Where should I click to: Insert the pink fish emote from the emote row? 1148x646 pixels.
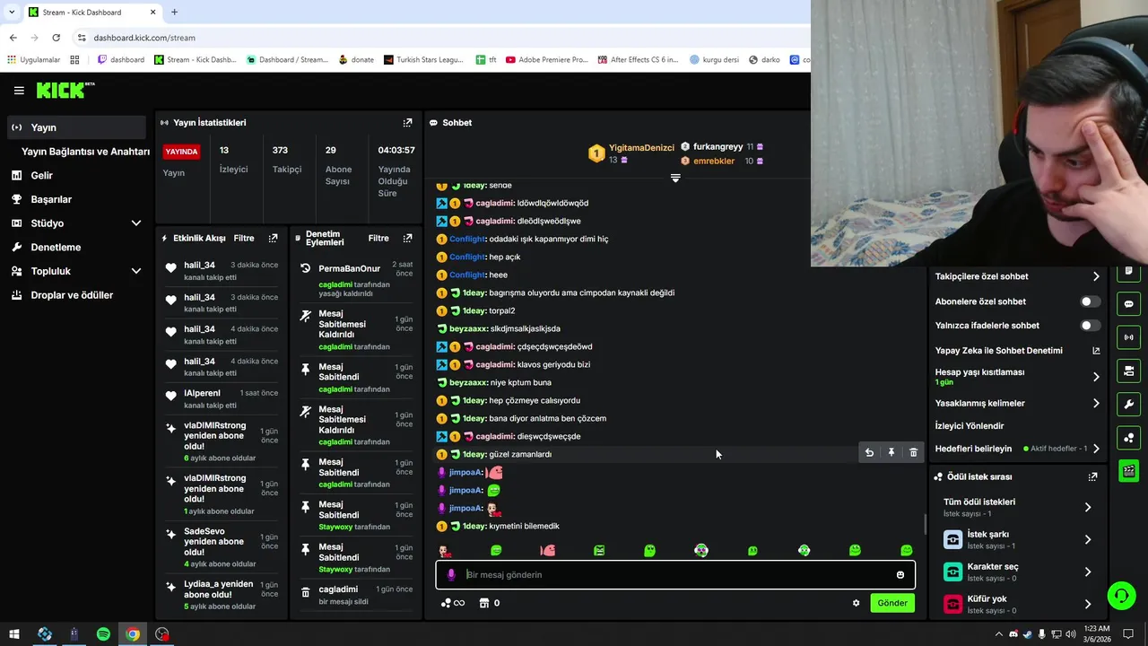click(x=548, y=550)
